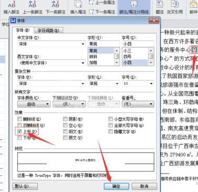Enable small caps (小型大写字母) checkbox
The width and height of the screenshot is (198, 192).
click(x=111, y=119)
